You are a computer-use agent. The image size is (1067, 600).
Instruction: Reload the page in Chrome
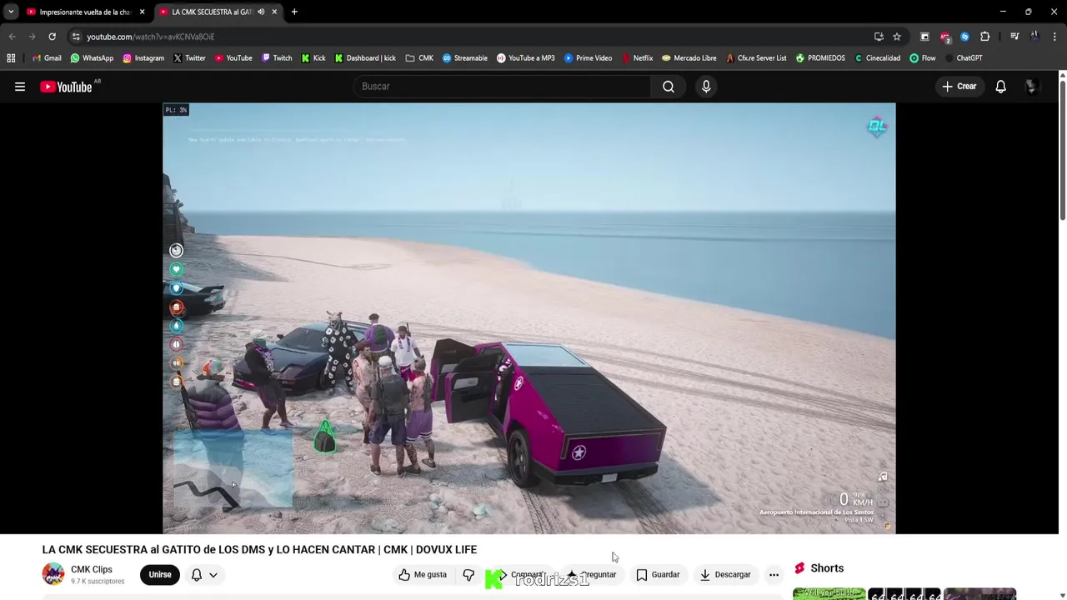click(x=52, y=37)
